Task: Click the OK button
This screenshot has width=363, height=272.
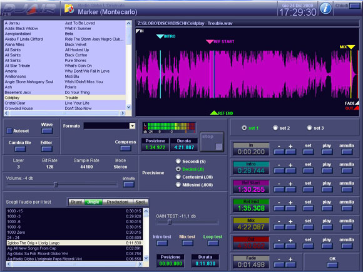Action: pyautogui.click(x=332, y=265)
